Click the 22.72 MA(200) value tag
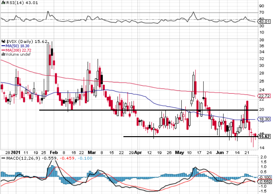 point(264,96)
